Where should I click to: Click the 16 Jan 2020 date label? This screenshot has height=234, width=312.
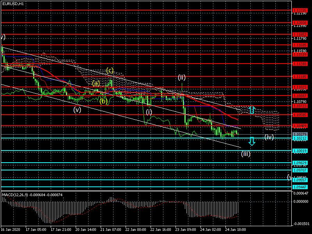[x=10, y=230]
